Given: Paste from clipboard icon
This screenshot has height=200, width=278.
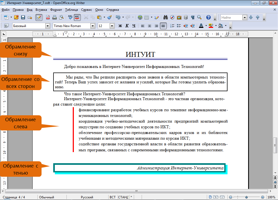Looking at the screenshot, I should pos(99,17).
